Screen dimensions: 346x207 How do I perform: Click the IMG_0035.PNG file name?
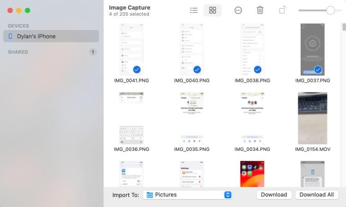tap(192, 149)
